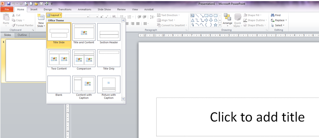Select the Oval shape
Viewport: 319px width, 138px height.
click(211, 16)
